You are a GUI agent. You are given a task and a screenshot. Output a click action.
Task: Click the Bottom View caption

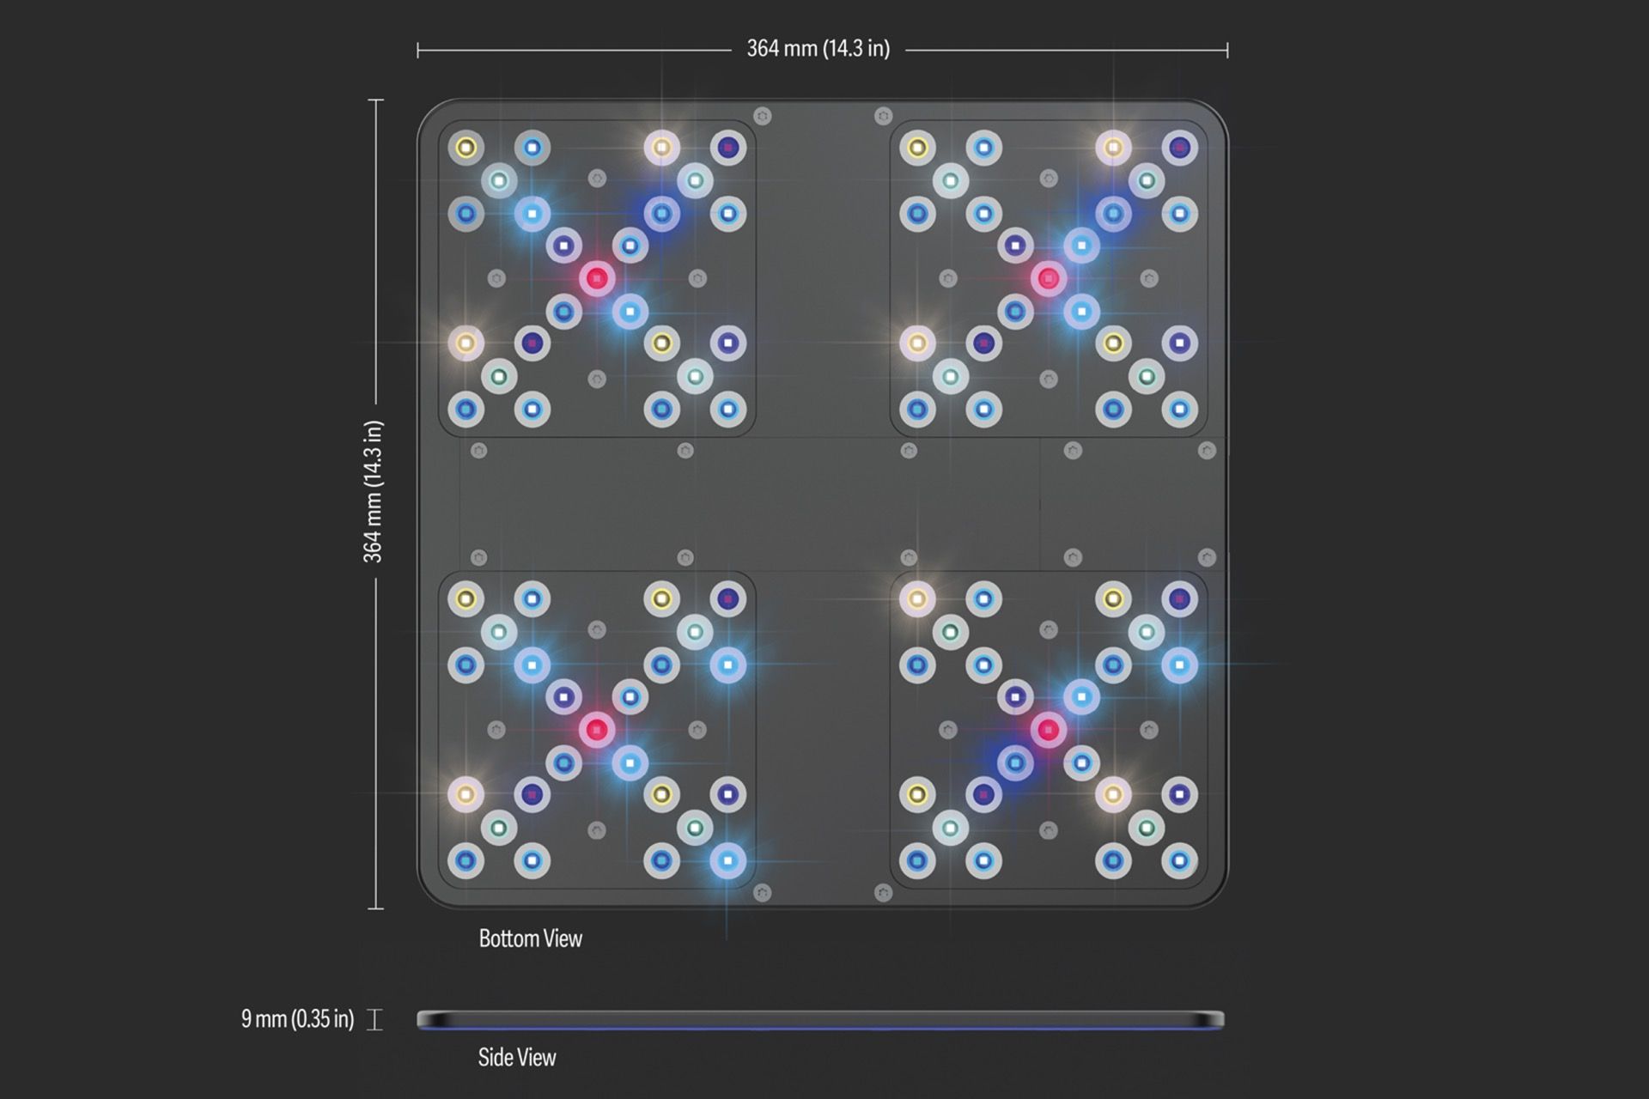click(x=530, y=938)
